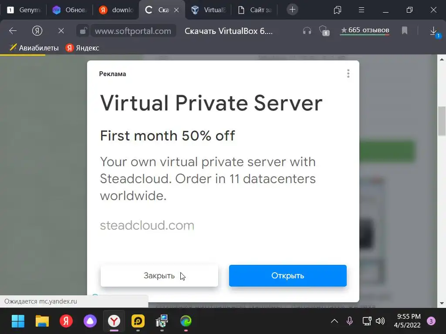Click the microphone tray icon
This screenshot has width=446, height=334.
350,321
